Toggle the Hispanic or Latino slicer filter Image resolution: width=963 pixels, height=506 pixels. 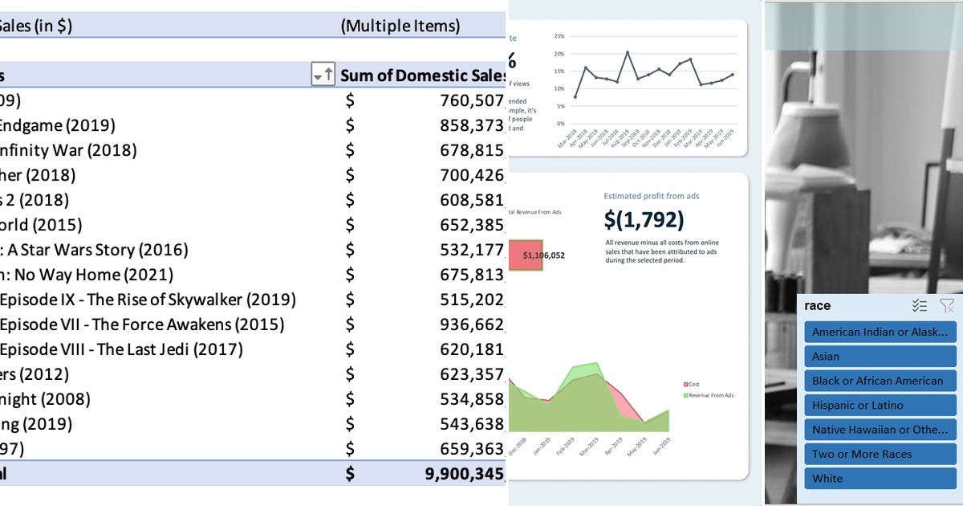(x=880, y=405)
